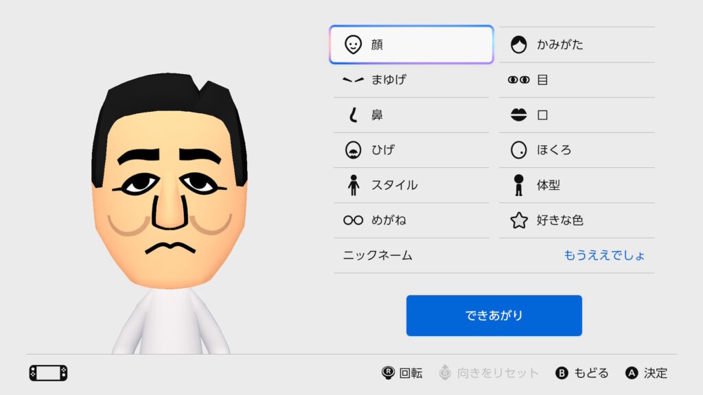Click the R stick 回転 rotate control
Screen dimensions: 703x395
(x=402, y=373)
